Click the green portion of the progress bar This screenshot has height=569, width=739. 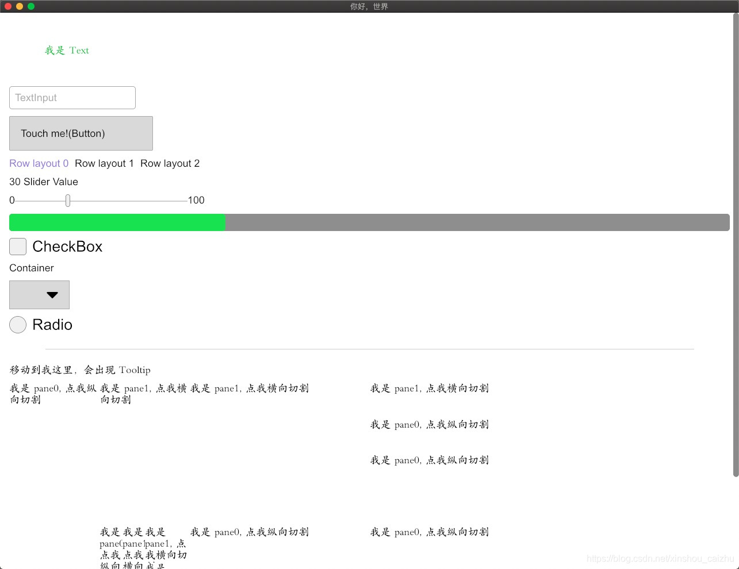point(115,222)
